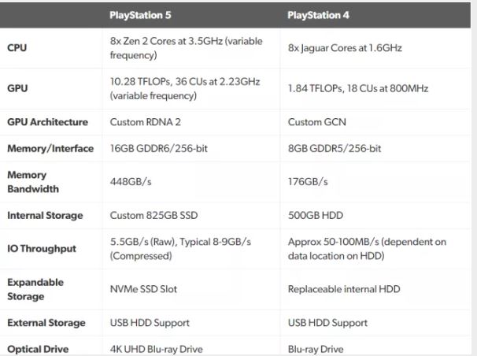The image size is (477, 356).
Task: Click the PlayStation 5 column header
Action: [140, 15]
